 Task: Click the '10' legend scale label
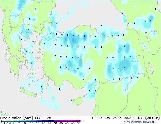32,123
